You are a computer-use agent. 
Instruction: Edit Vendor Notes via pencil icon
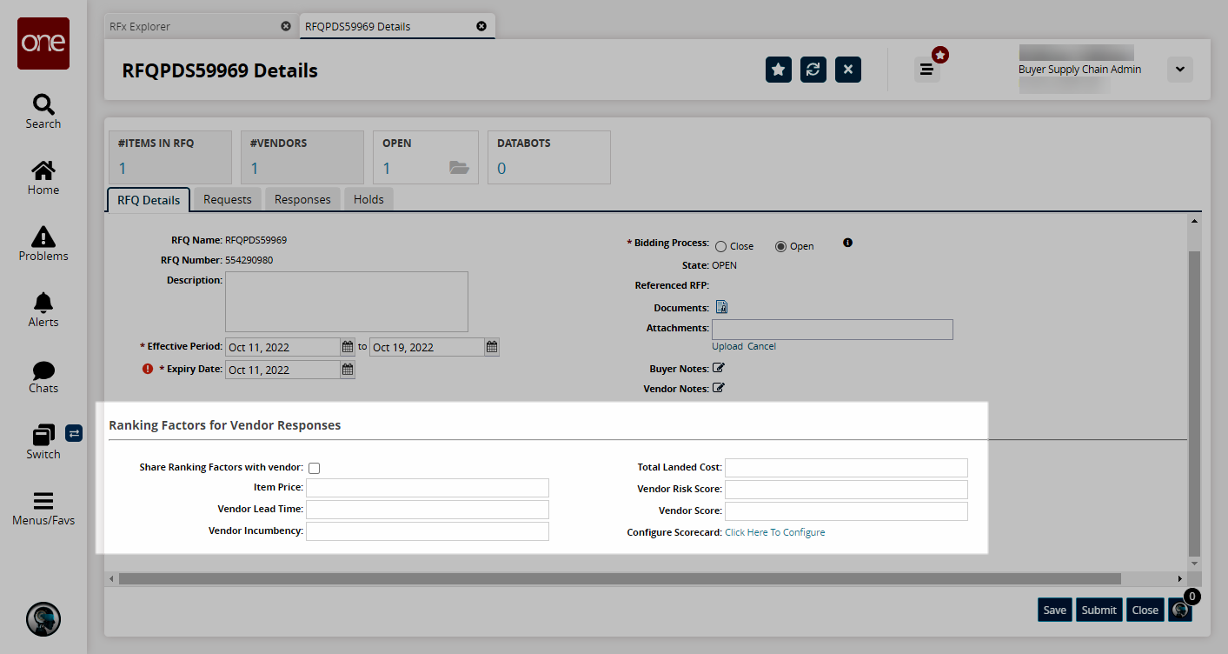point(719,388)
